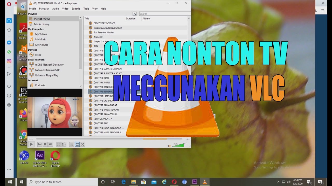Screen dimensions: 332x186
Task: Toggle random shuffle playback
Action: click(82, 144)
